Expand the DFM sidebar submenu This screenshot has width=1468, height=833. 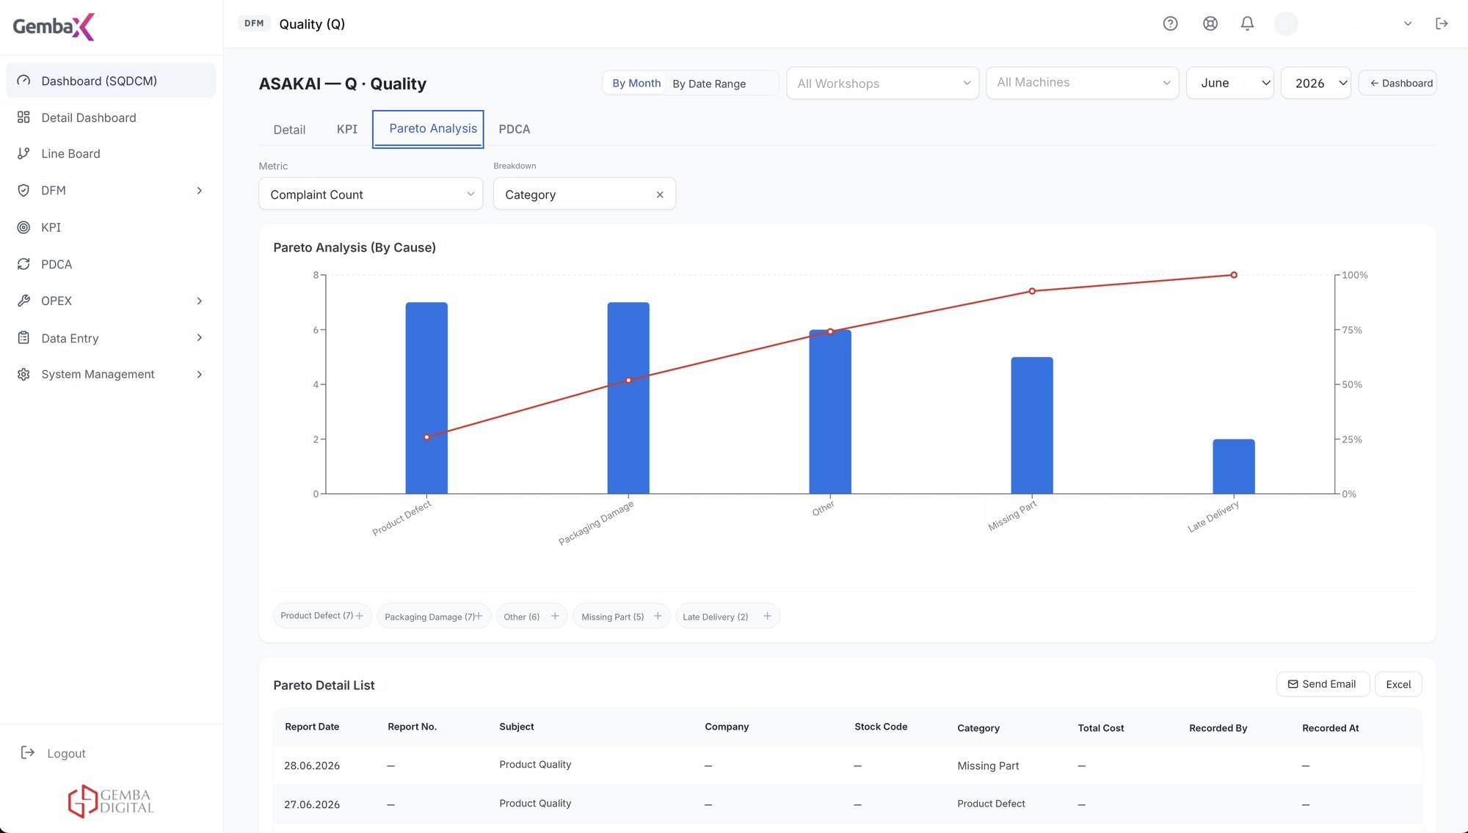pyautogui.click(x=199, y=191)
